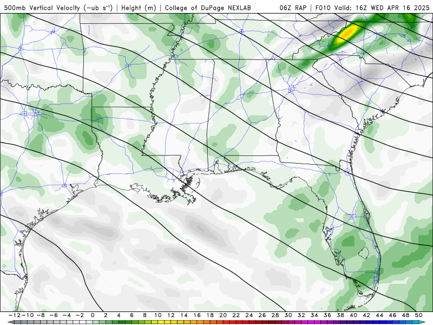The image size is (433, 325).
Task: Click the blue swatch below the 44 label
Action: pos(383,322)
